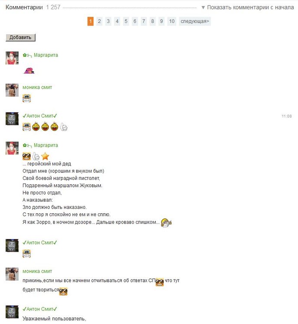Image resolution: width=298 pixels, height=324 pixels.
Task: Go to comments page 5
Action: (x=126, y=21)
